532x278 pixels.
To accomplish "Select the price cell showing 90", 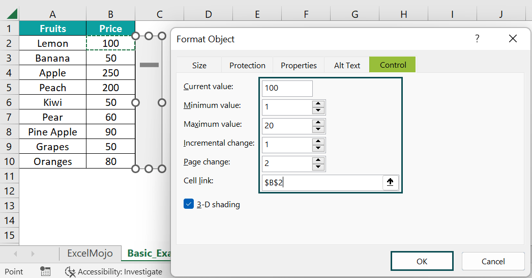I will click(110, 132).
